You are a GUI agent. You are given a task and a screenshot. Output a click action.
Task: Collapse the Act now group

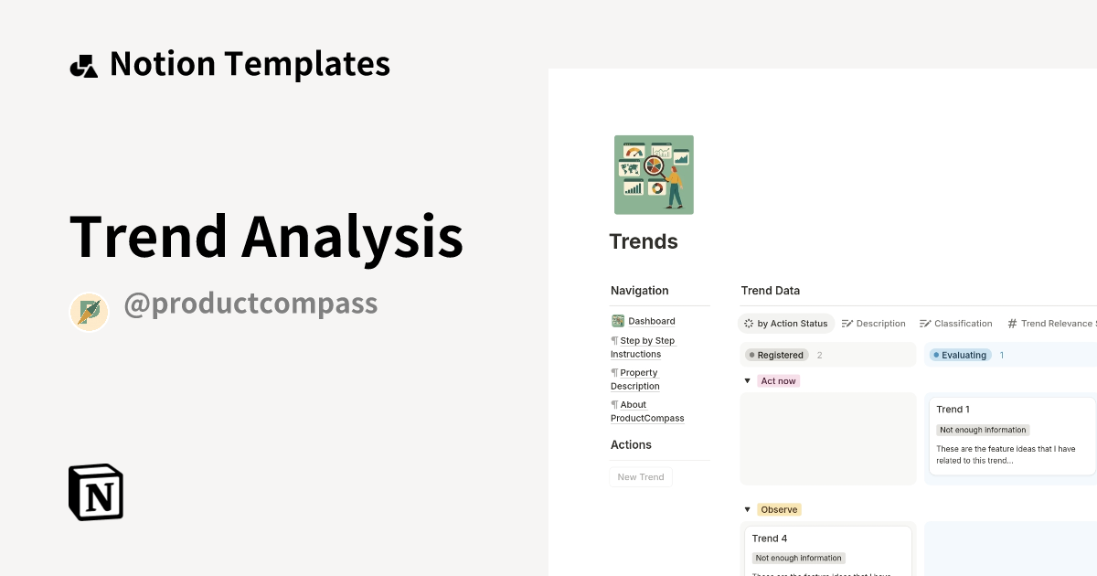coord(747,380)
